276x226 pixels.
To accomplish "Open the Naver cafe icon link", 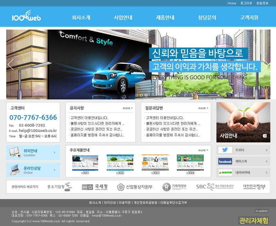I will 225,173.
